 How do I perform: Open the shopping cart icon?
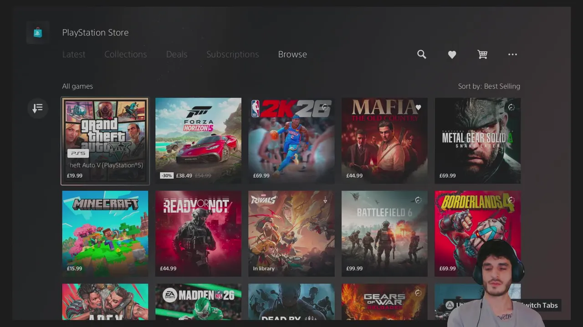click(x=482, y=54)
